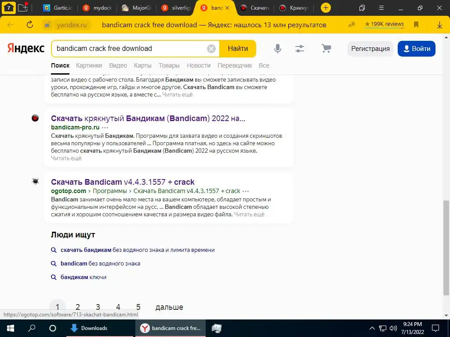Image resolution: width=450 pixels, height=337 pixels.
Task: Go to results page 5
Action: (138, 307)
